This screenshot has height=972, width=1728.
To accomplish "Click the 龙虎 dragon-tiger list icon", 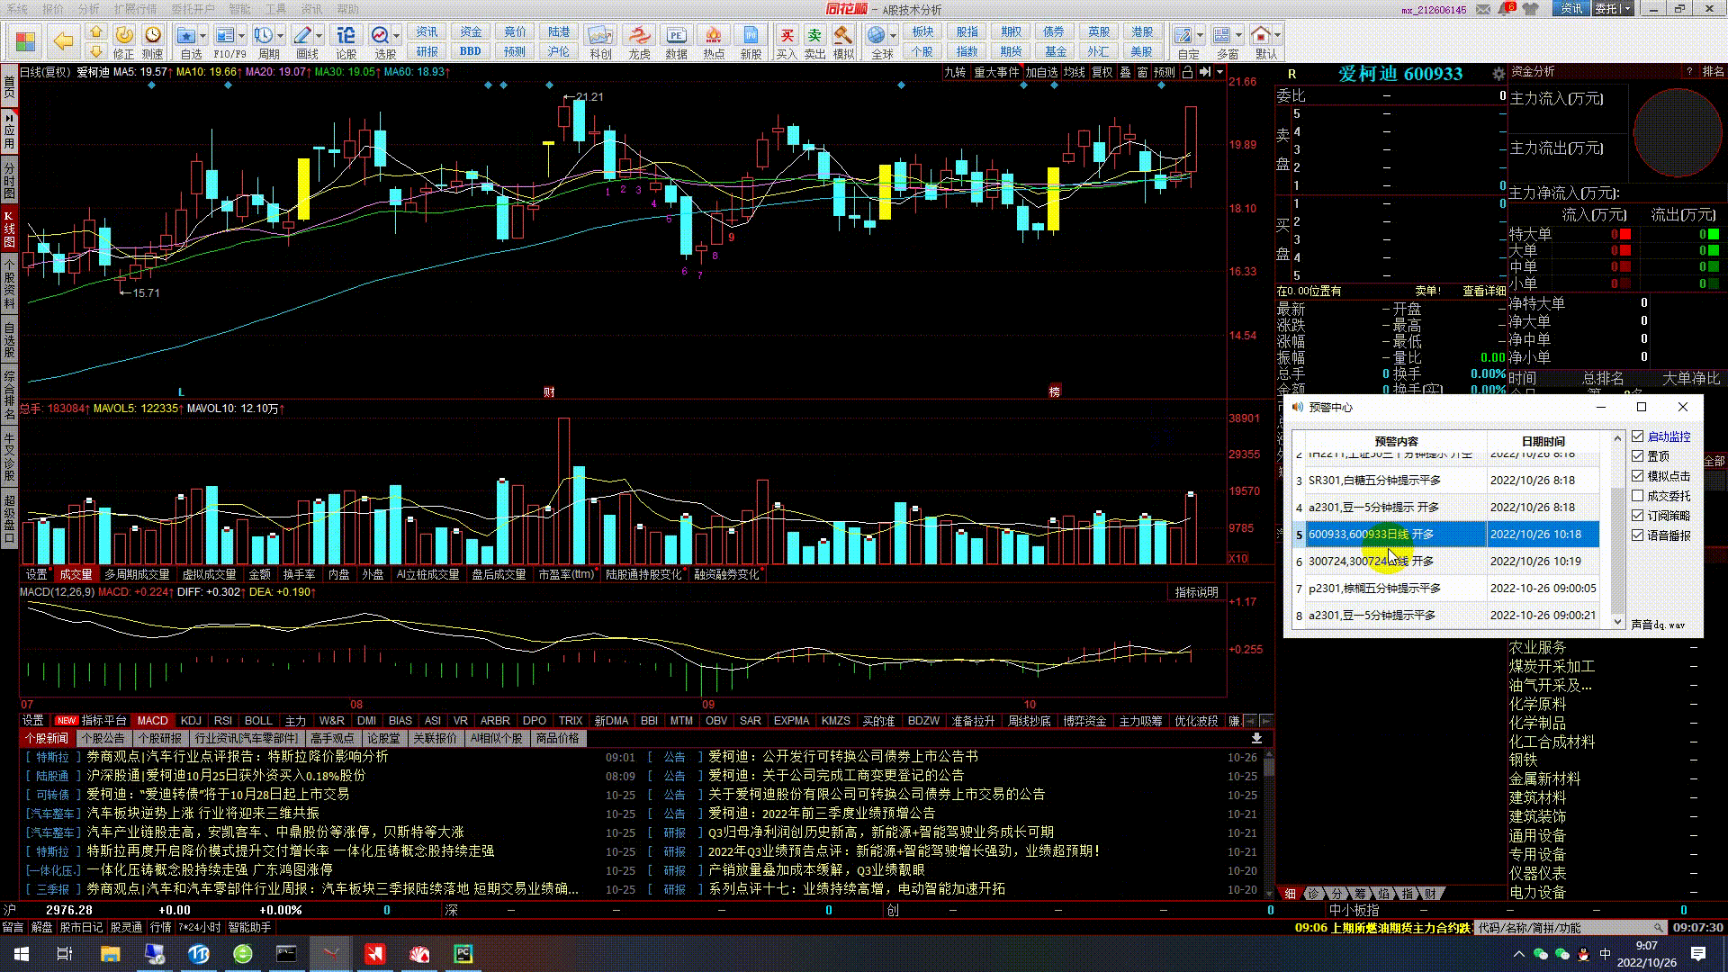I will tap(639, 36).
